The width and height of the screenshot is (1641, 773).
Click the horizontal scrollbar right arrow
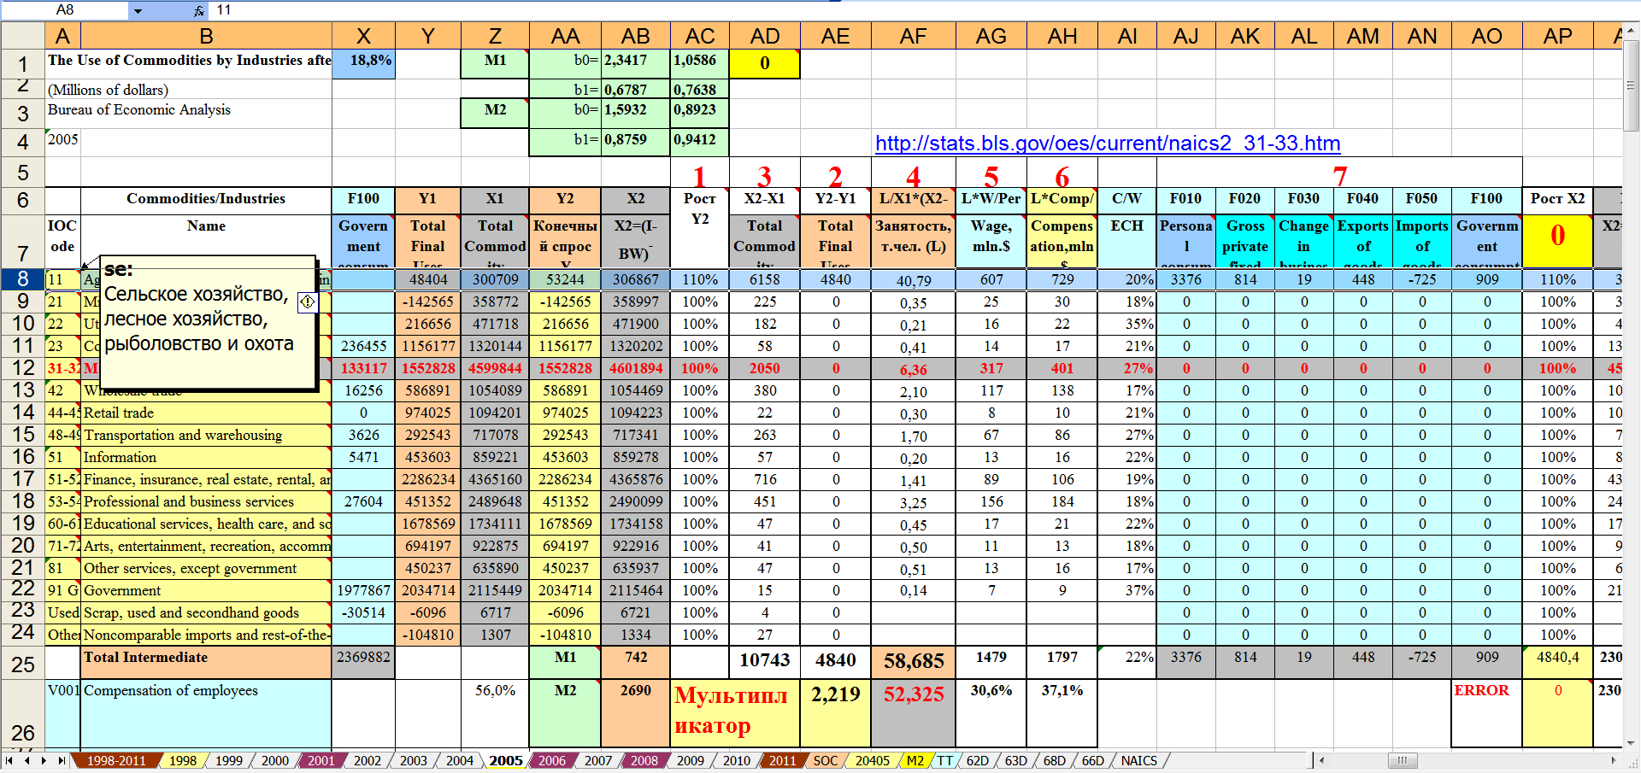click(1614, 760)
